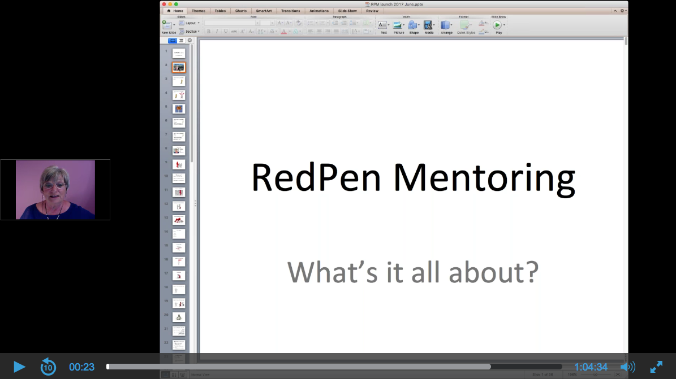This screenshot has width=676, height=379.
Task: Open the Animations tab
Action: (319, 11)
